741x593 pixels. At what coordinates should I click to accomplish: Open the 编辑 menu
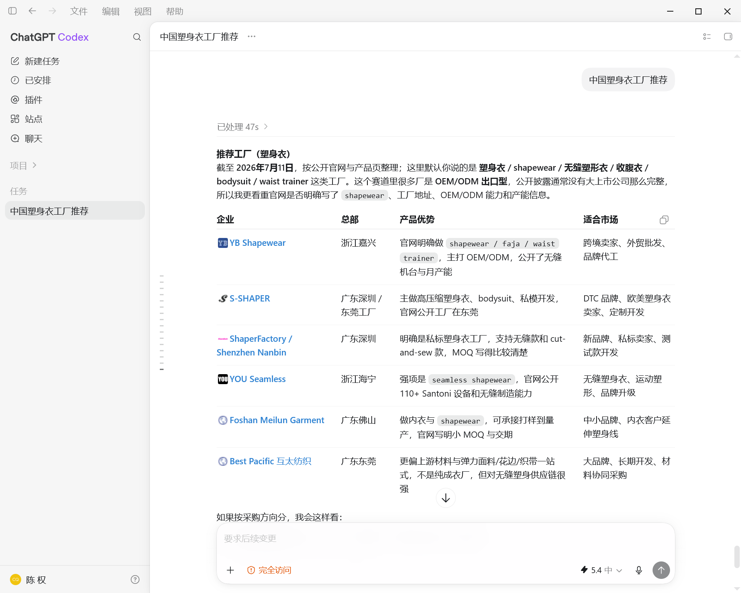point(111,11)
